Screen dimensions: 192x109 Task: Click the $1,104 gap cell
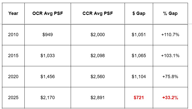pyautogui.click(x=139, y=77)
